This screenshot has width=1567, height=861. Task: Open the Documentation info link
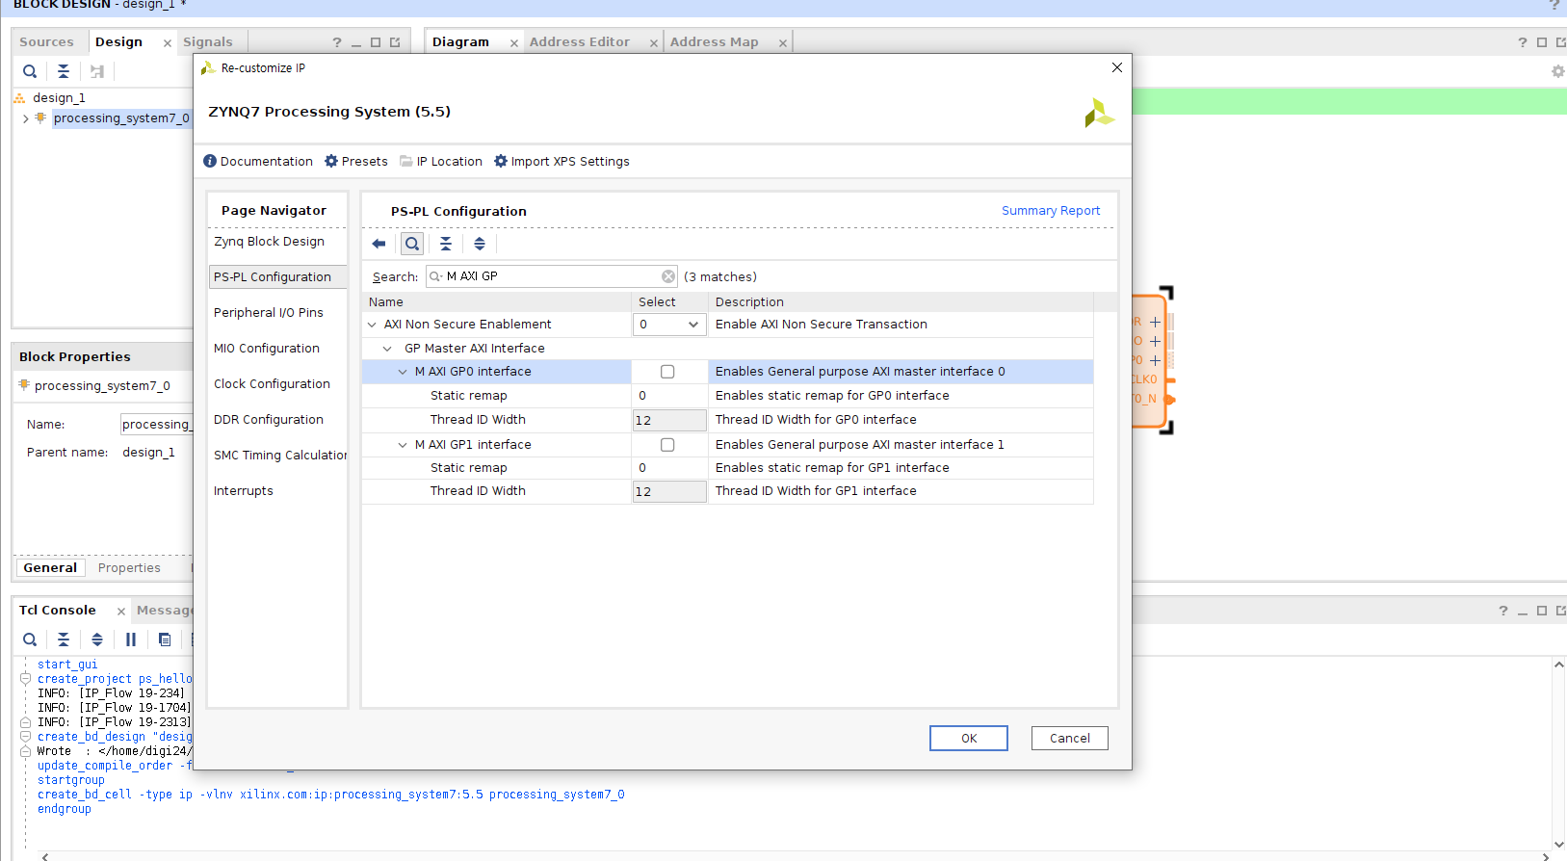click(x=258, y=161)
